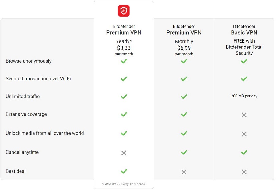This screenshot has width=276, height=190.
Task: Click the red Bitdefender VPN shield logo
Action: coord(124,11)
